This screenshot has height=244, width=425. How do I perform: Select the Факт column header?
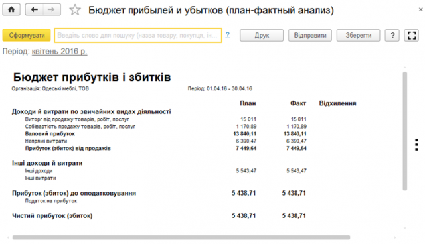298,103
